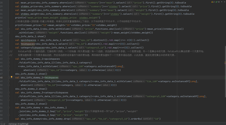This screenshot has width=226, height=125.
Task: Select the C_1_2 breadcrumb
Action: point(3,124)
